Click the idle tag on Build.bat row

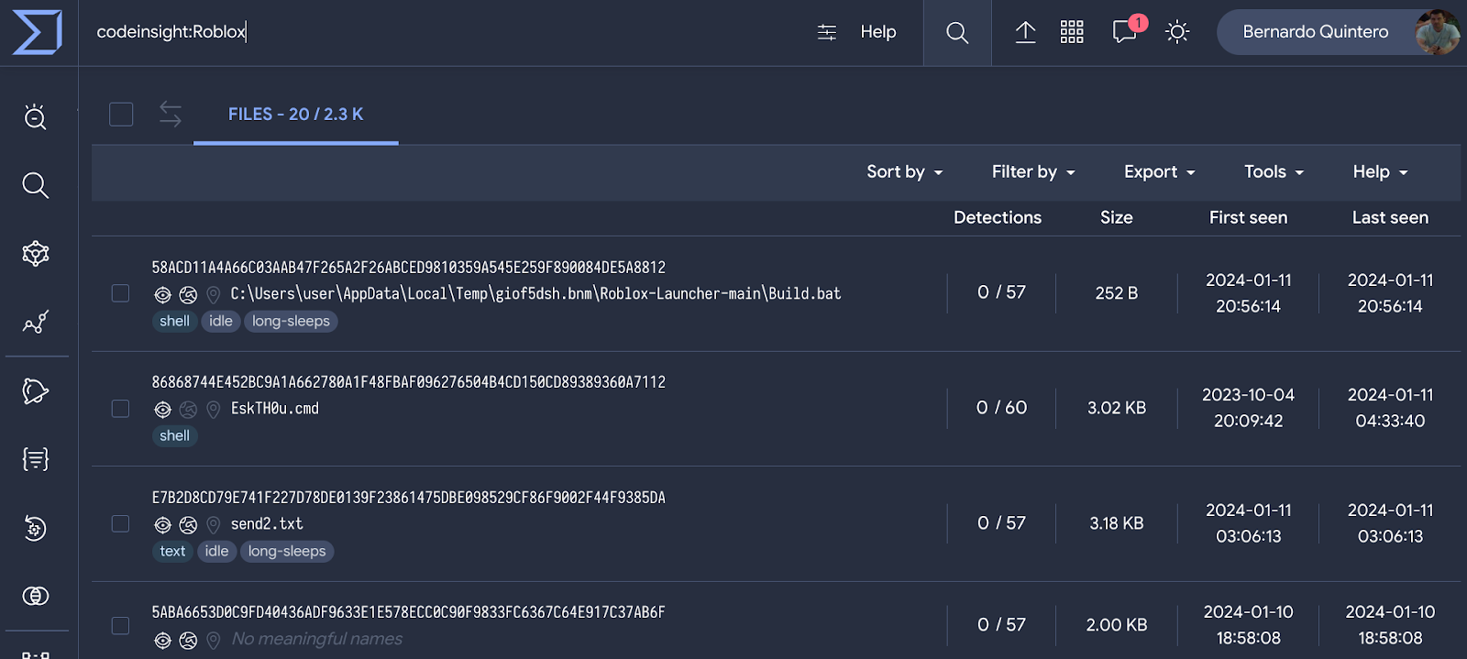tap(221, 322)
